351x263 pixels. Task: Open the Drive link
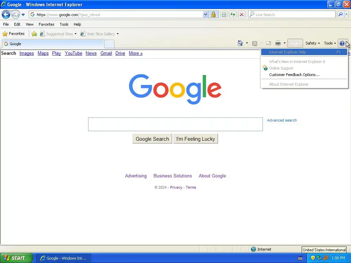pos(120,53)
